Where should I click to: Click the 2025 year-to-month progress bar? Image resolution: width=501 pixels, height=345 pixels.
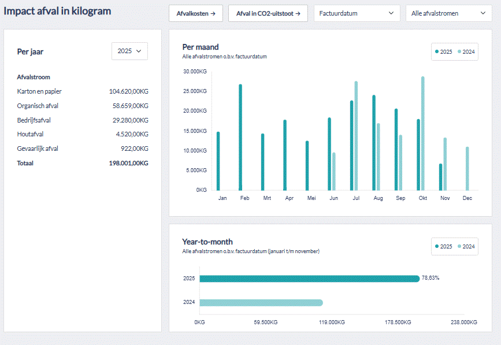(309, 279)
